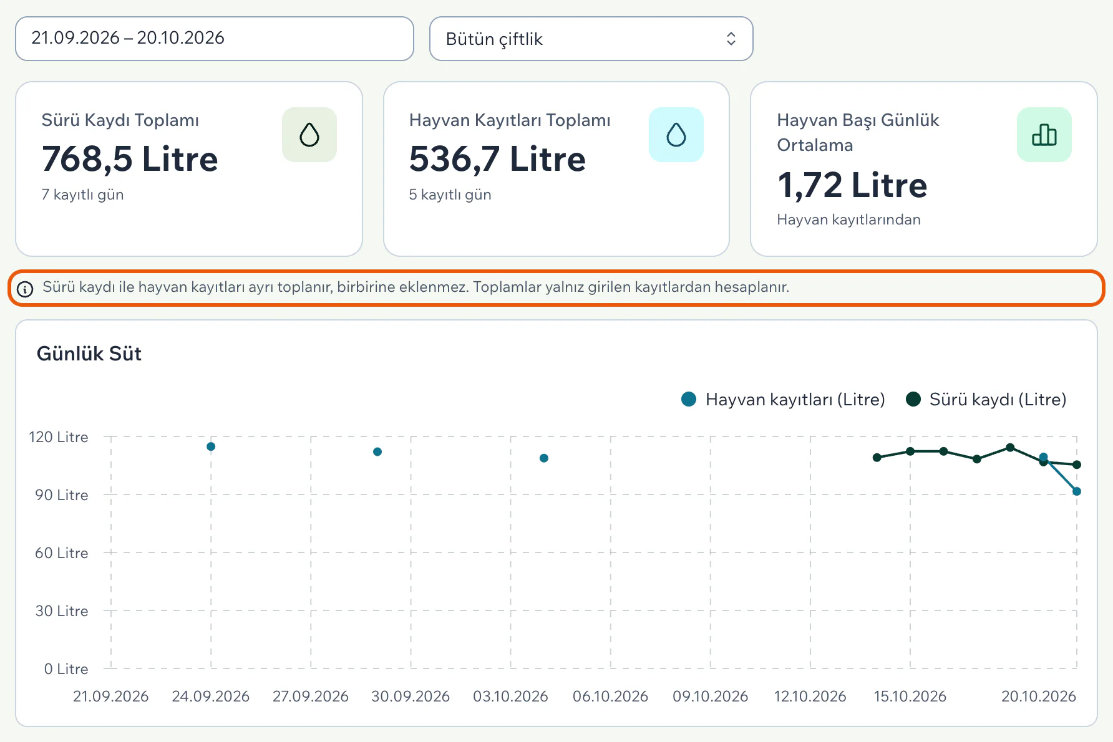Click the Hayvan kayıtları legend color dot
Screen dimensions: 1113x742
[689, 399]
